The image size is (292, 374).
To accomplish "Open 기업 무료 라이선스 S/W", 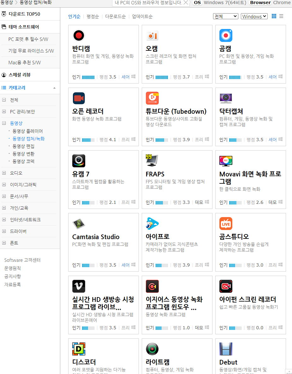I will point(31,51).
